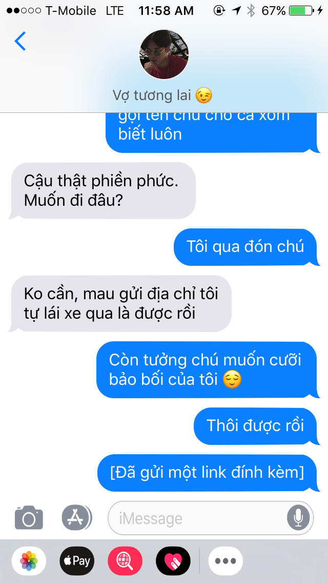
Task: Tap the battery indicator in status bar
Action: coord(300,11)
